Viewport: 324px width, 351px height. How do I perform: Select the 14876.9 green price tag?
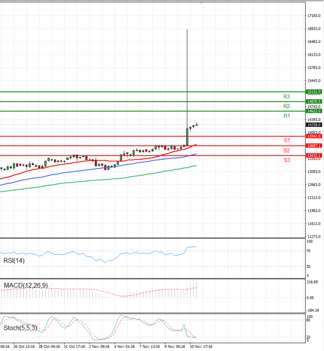(x=314, y=102)
